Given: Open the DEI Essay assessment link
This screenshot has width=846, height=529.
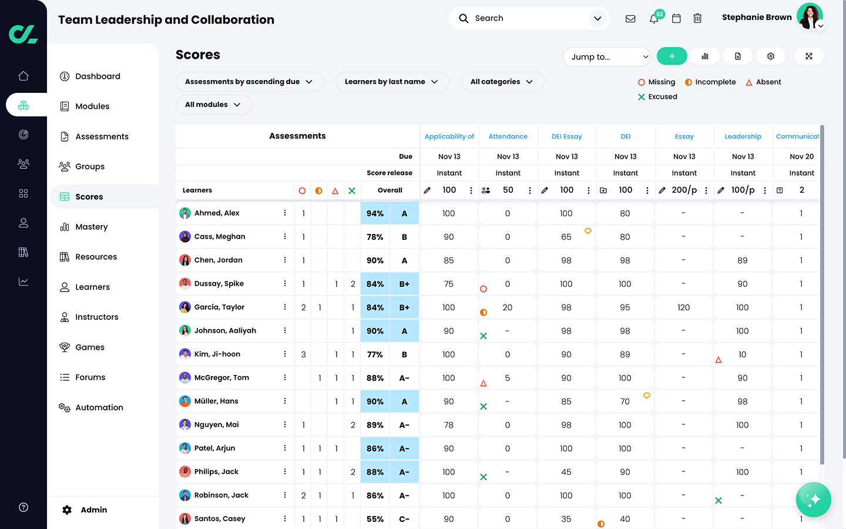Looking at the screenshot, I should tap(567, 136).
